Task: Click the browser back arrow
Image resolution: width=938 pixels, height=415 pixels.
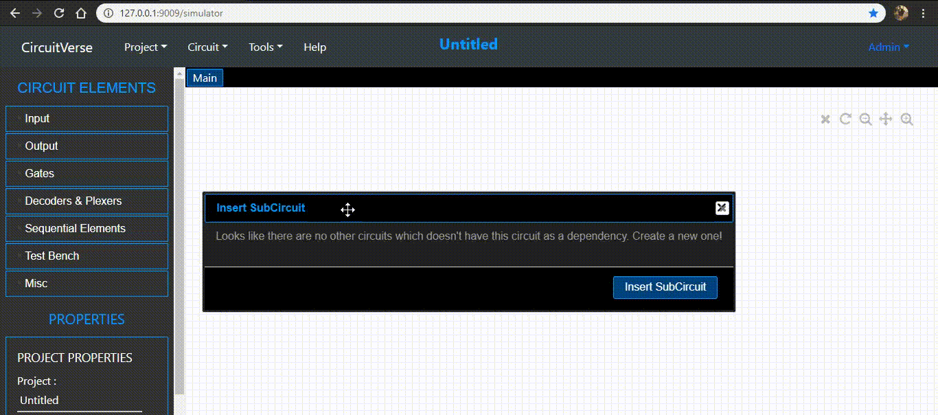Action: coord(14,12)
